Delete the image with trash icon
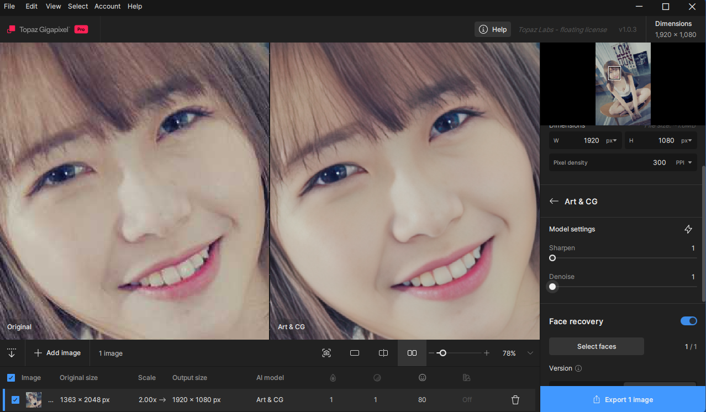 click(515, 400)
